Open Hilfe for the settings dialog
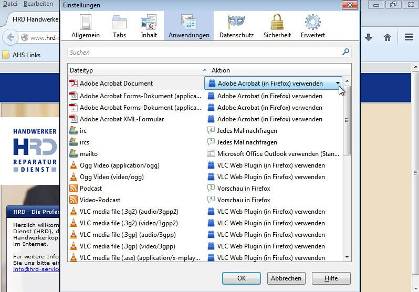The width and height of the screenshot is (419, 292). point(331,278)
